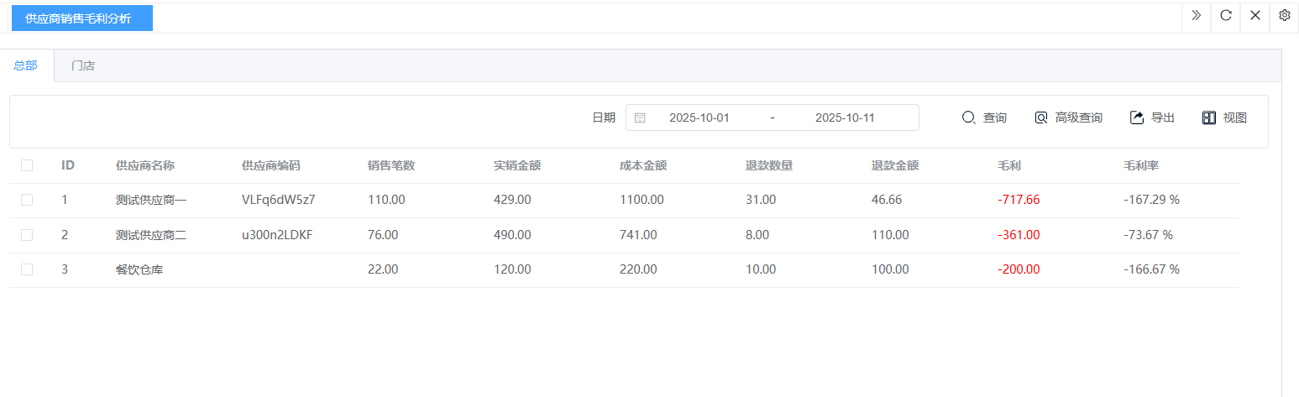Check the row for 测试供应商一
The image size is (1299, 397).
[27, 201]
